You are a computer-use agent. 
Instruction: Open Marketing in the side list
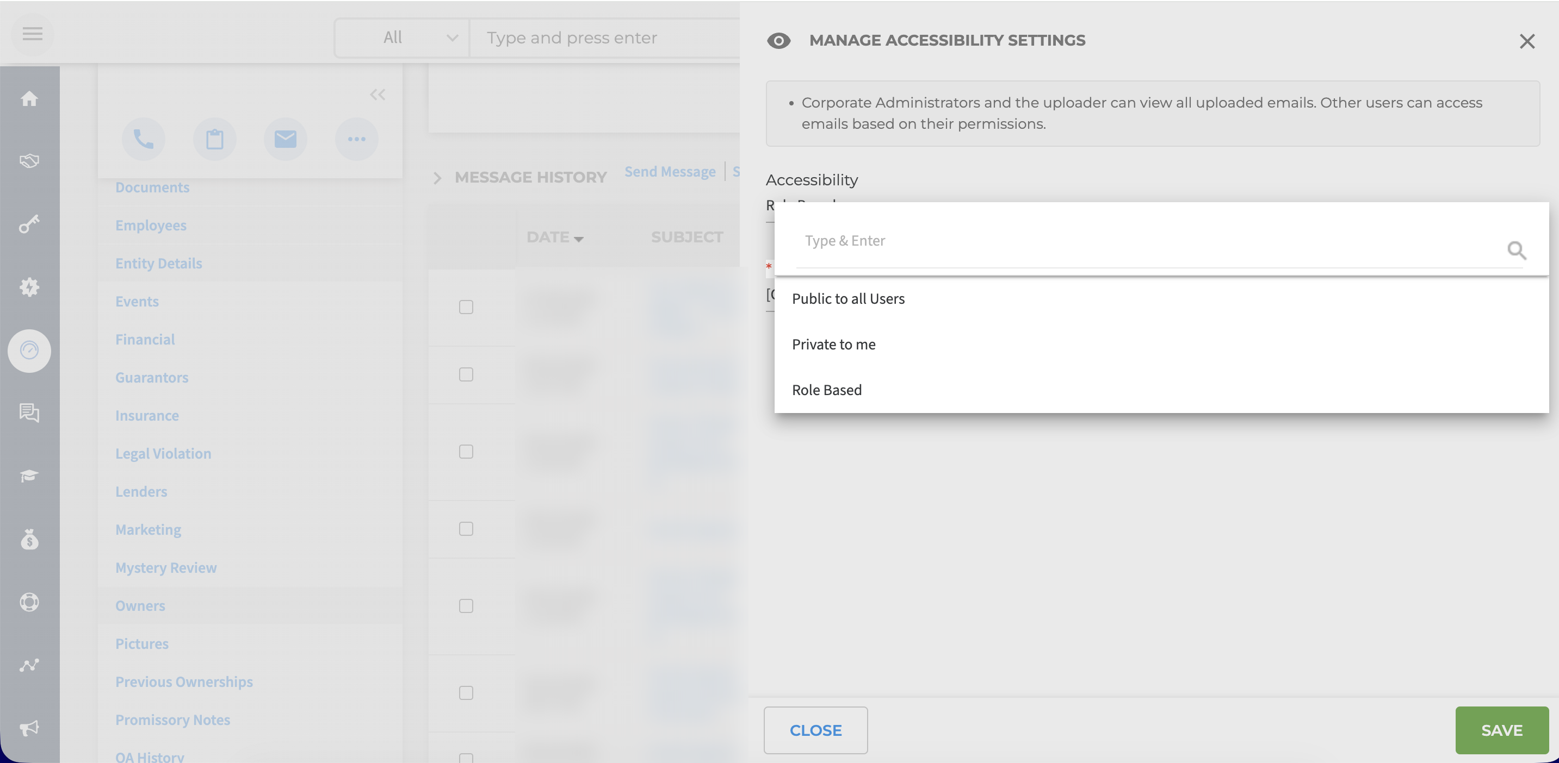(x=149, y=530)
